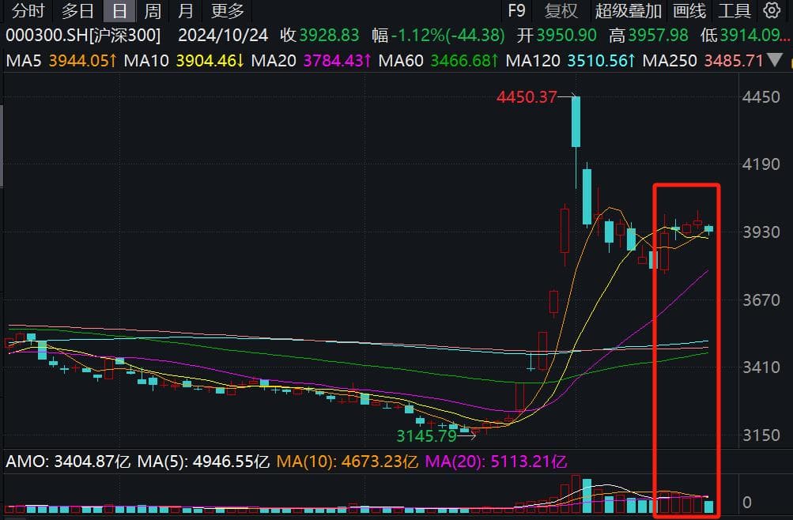This screenshot has width=793, height=520.
Task: Click the 3670 price axis label
Action: pyautogui.click(x=761, y=300)
